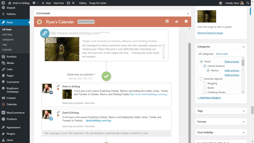Click the Solo Standard plan badge
This screenshot has height=143, width=254.
(86, 21)
